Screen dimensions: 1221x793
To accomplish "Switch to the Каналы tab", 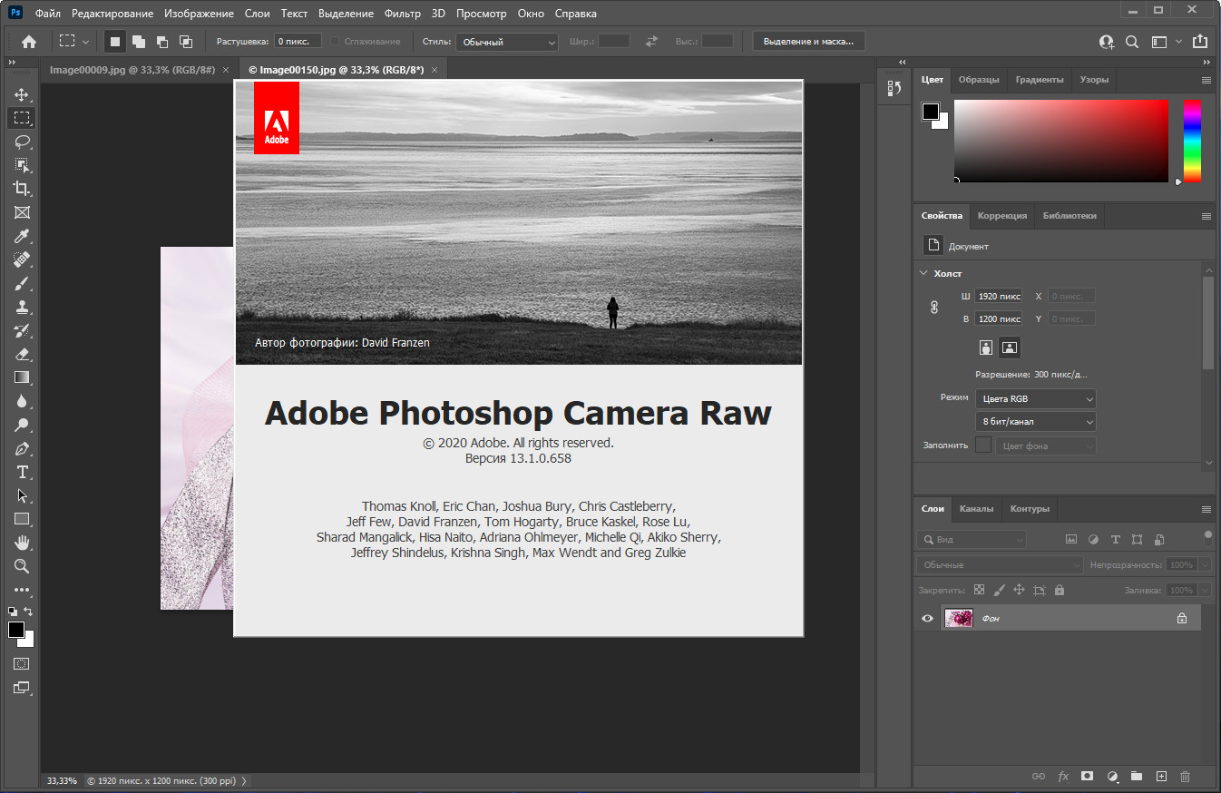I will pyautogui.click(x=976, y=509).
